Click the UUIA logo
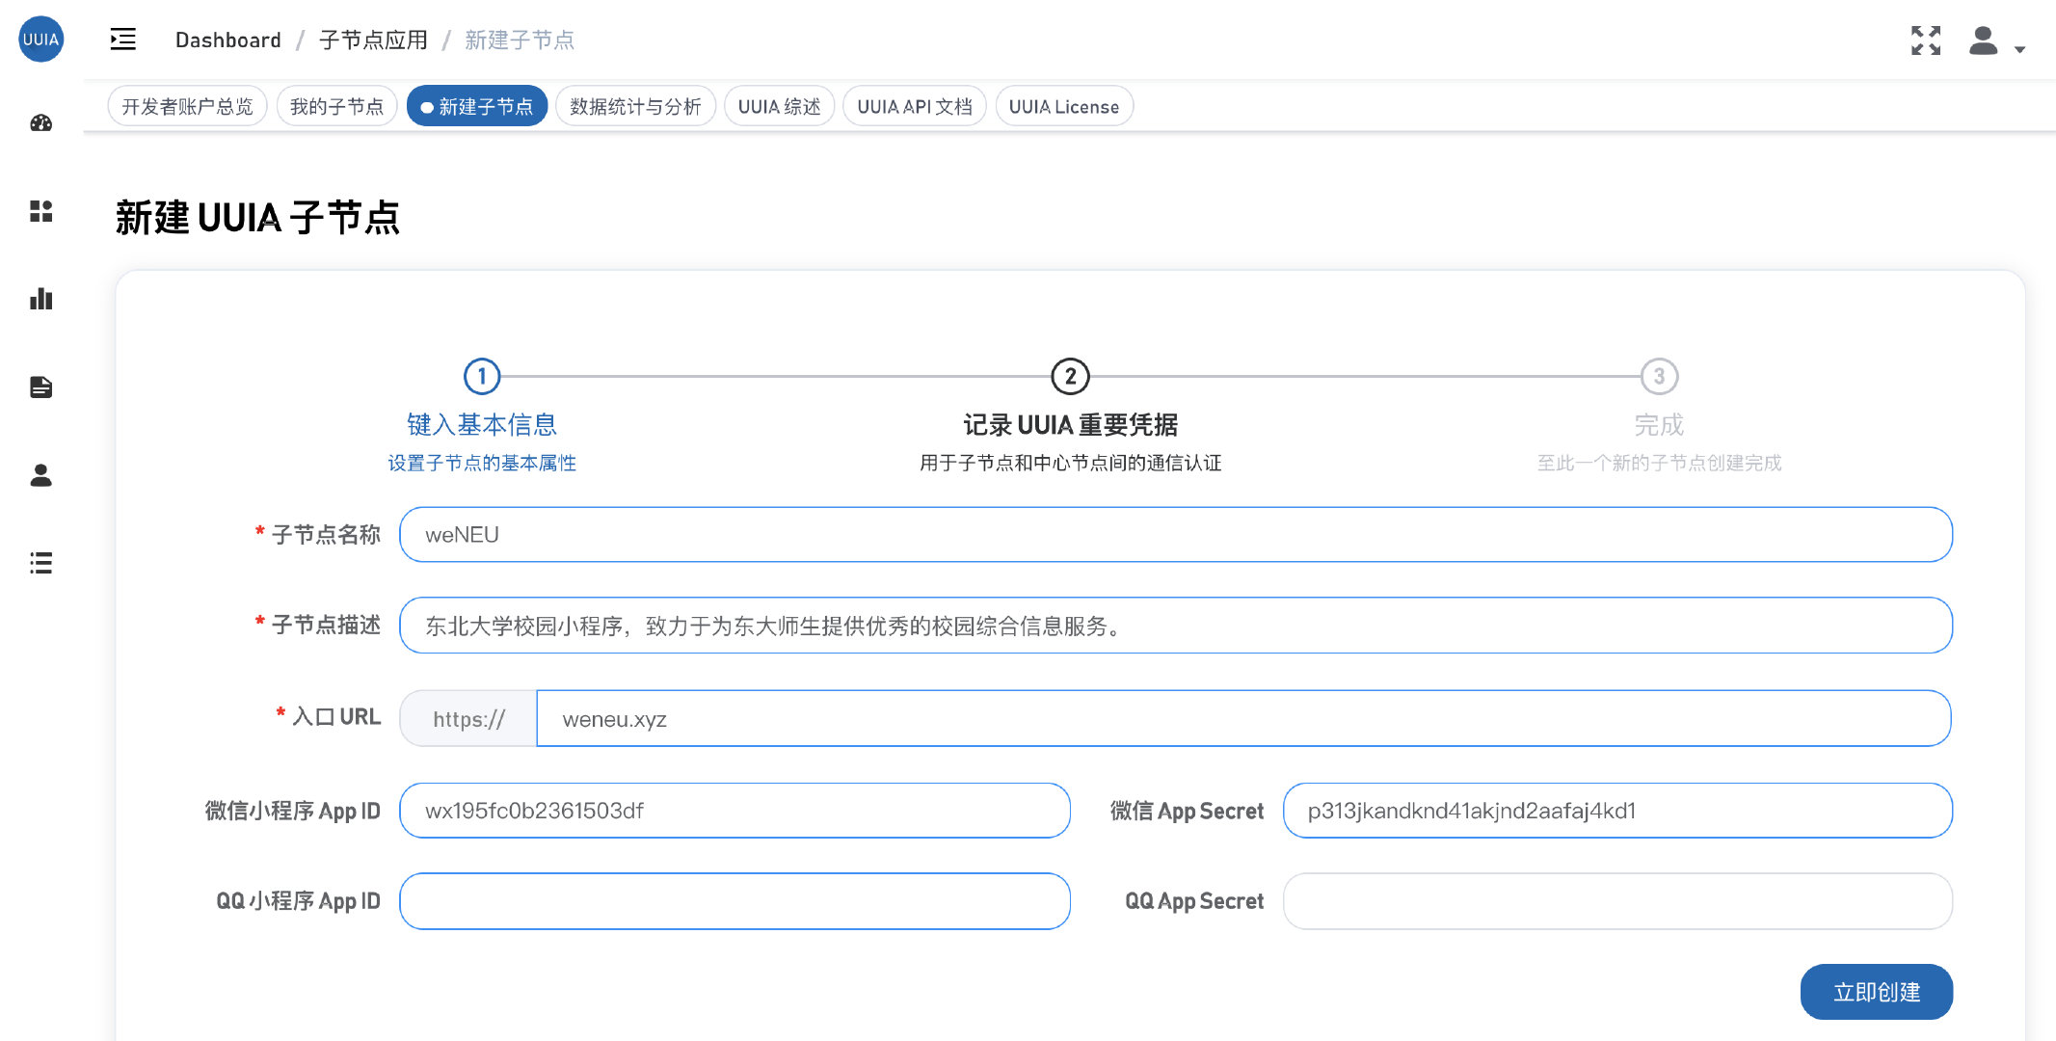Screen dimensions: 2056x1041 [x=40, y=40]
